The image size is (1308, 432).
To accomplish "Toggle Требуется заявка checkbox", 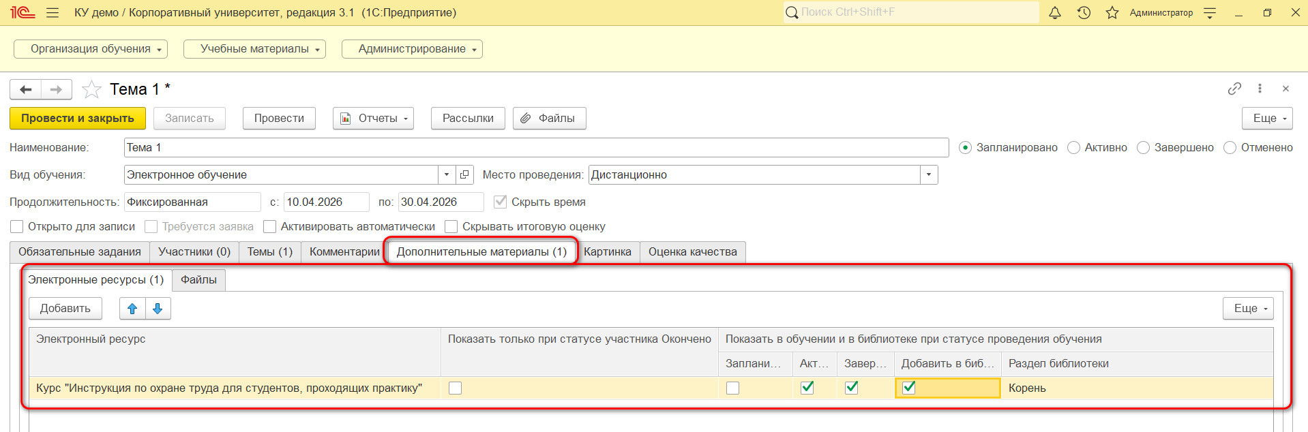I will 151,226.
